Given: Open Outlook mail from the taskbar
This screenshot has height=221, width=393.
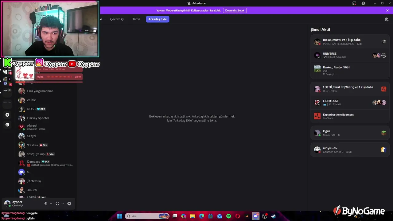Looking at the screenshot, I should click(220, 216).
